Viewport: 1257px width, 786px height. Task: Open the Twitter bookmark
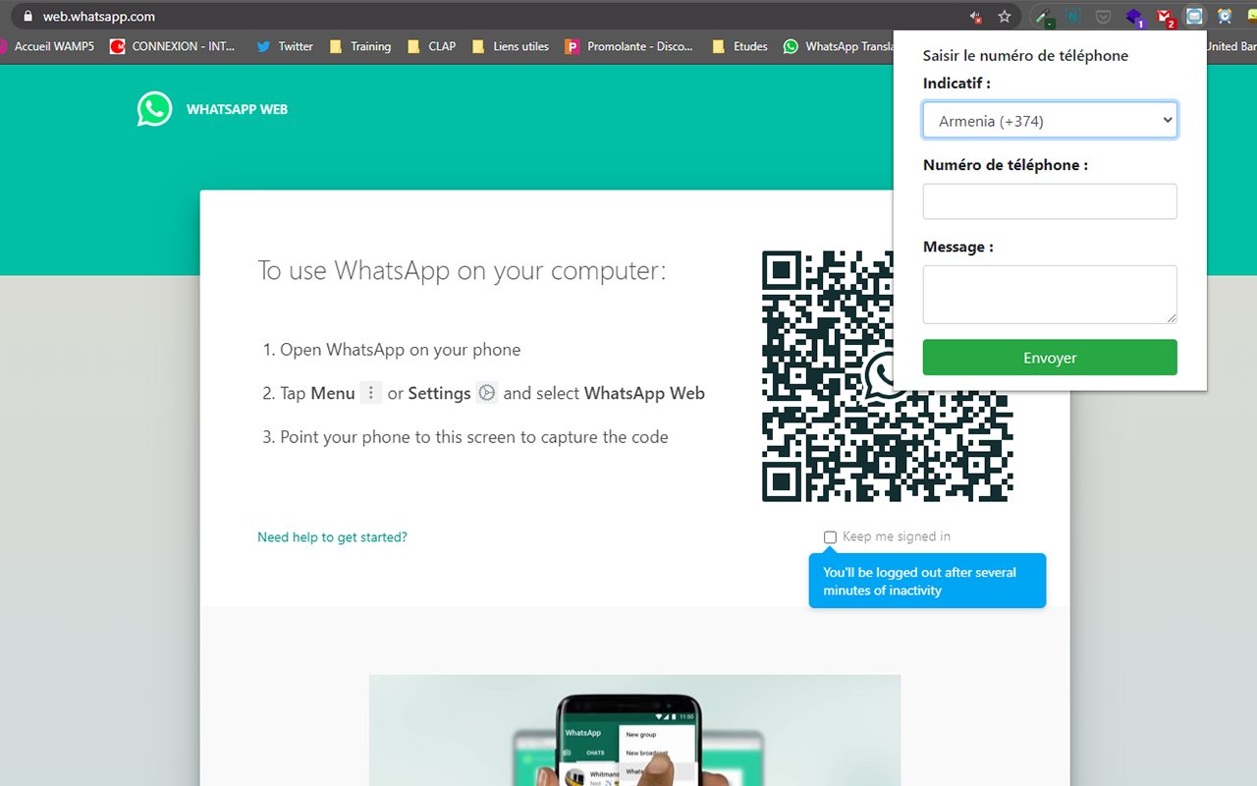pyautogui.click(x=285, y=46)
